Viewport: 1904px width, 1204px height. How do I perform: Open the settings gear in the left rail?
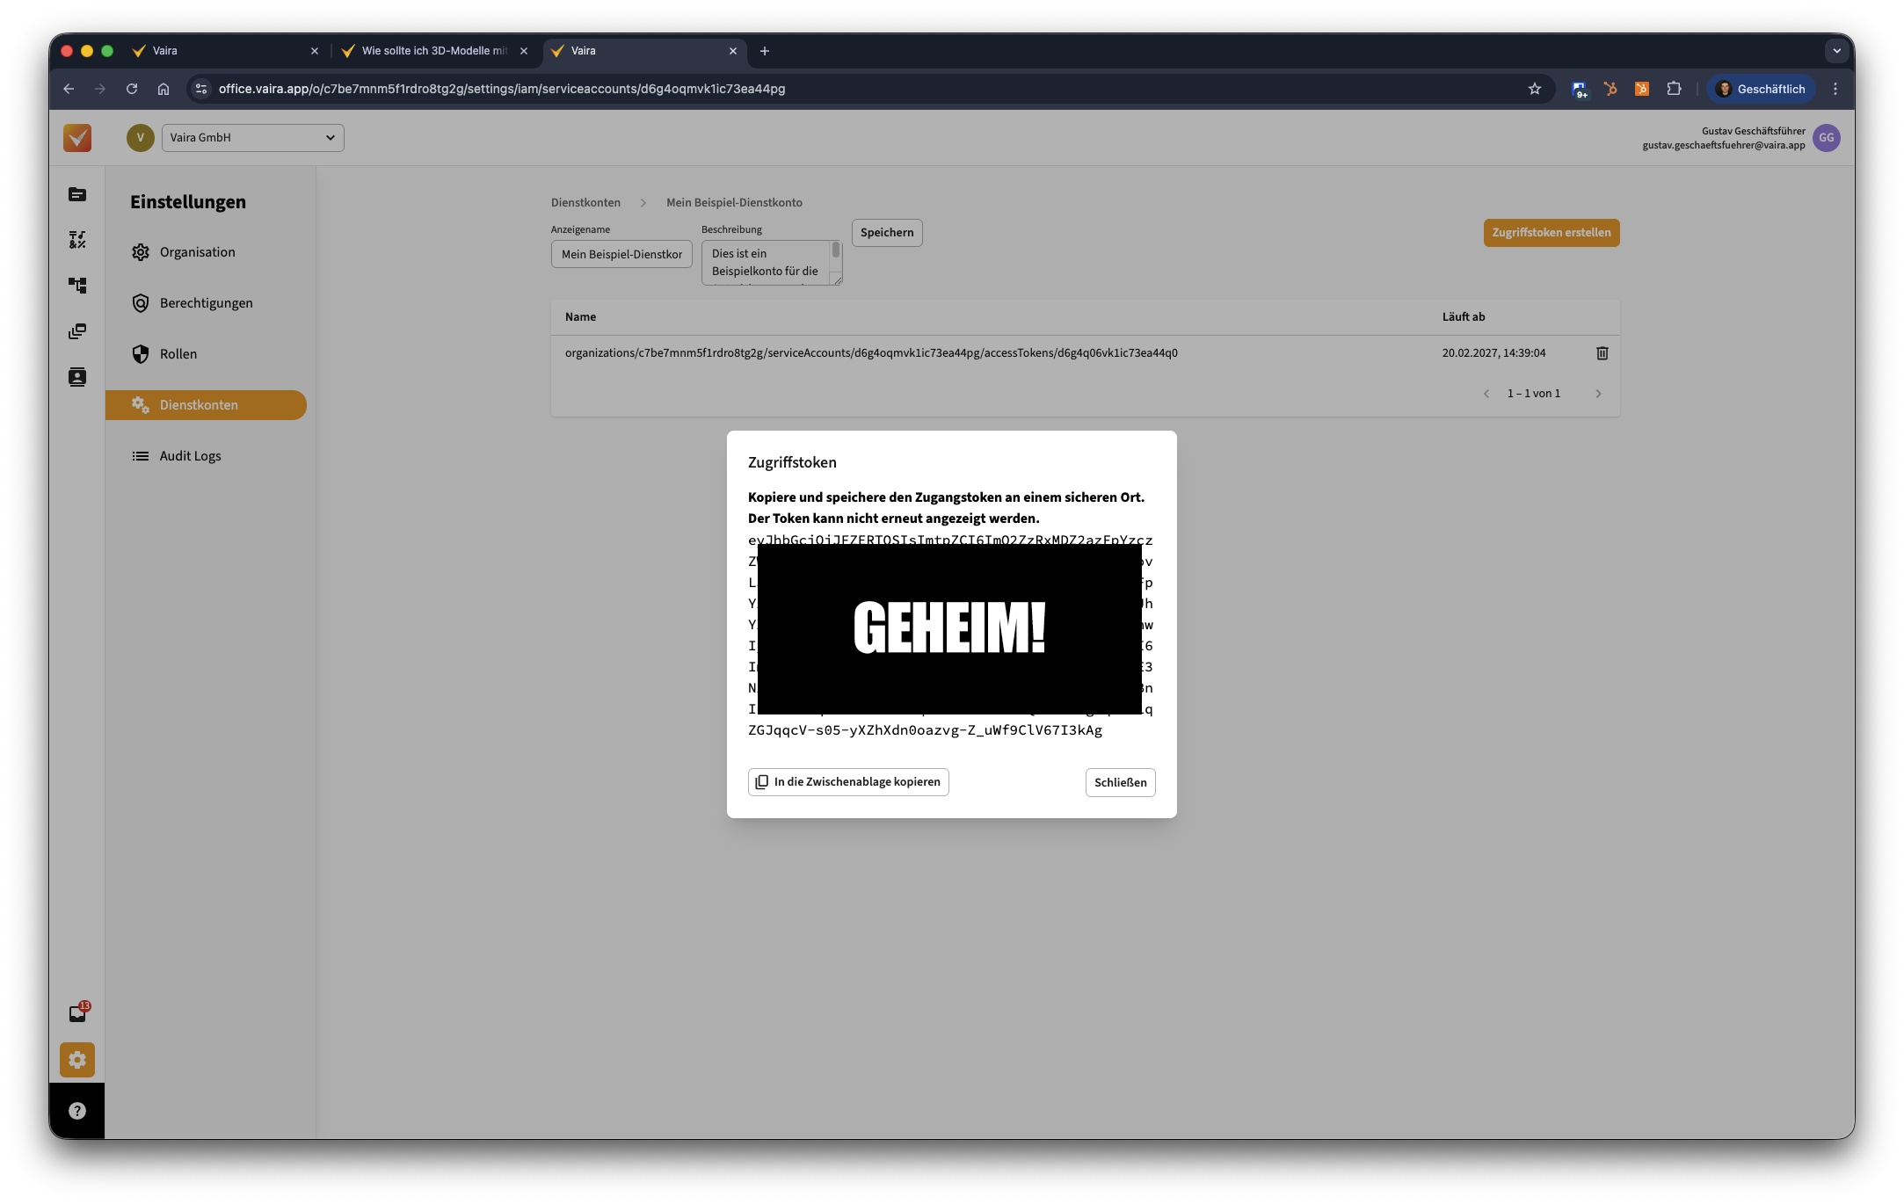77,1060
